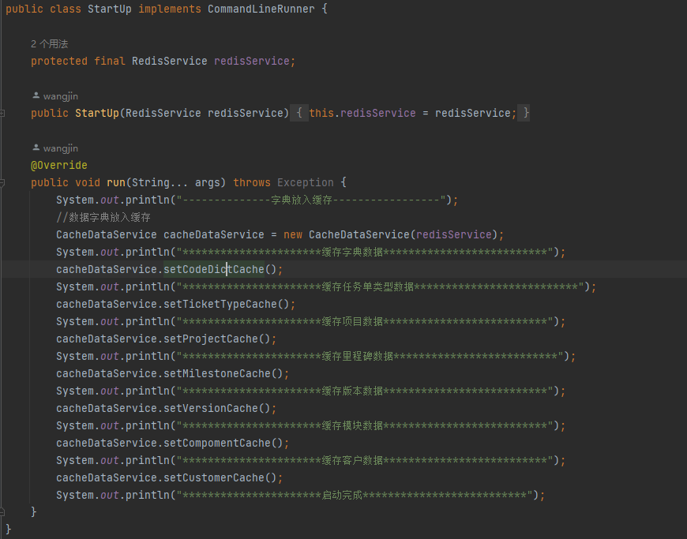This screenshot has height=539, width=687.
Task: Open the '2 个用法' usages hint
Action: [50, 43]
